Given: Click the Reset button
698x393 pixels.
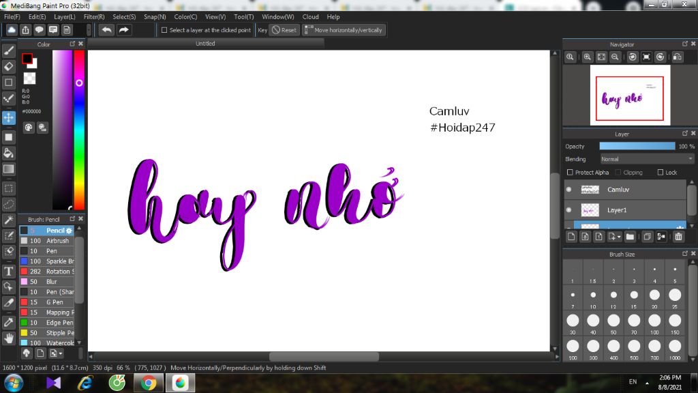Looking at the screenshot, I should tap(284, 30).
